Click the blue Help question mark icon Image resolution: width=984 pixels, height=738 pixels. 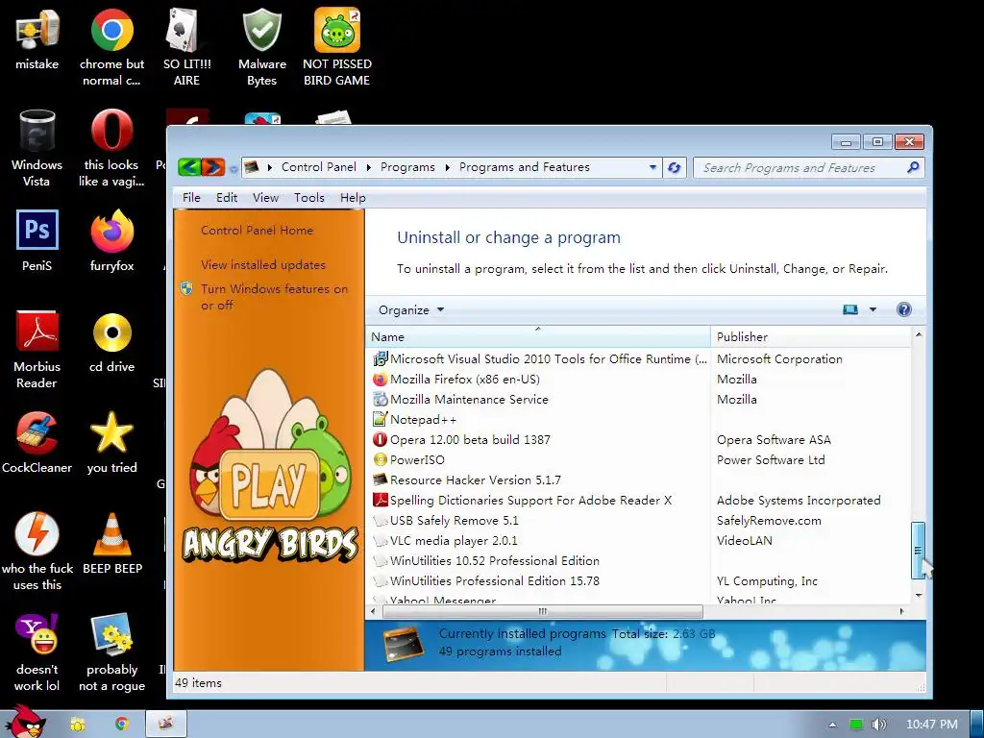tap(903, 309)
